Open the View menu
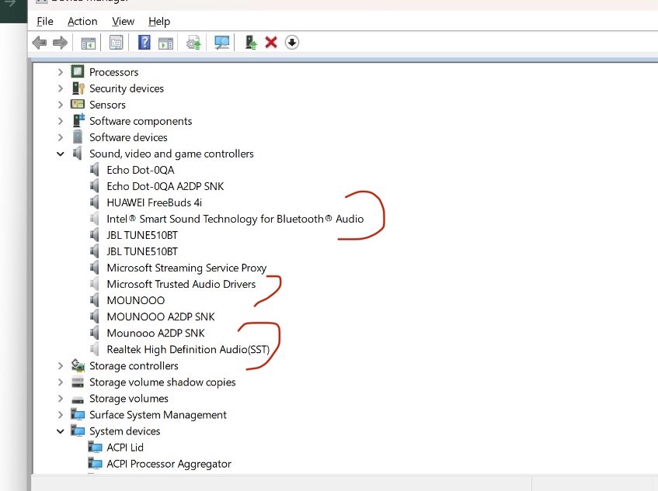 click(x=123, y=22)
